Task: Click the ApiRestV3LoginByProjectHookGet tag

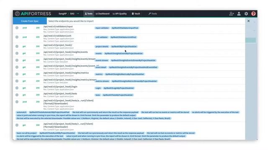Action: point(119,88)
